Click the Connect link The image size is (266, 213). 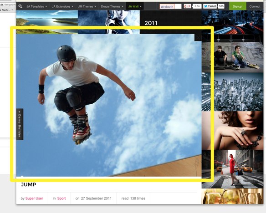pos(255,6)
